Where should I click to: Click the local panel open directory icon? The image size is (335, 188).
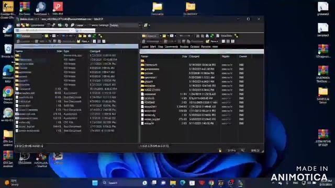click(x=47, y=36)
